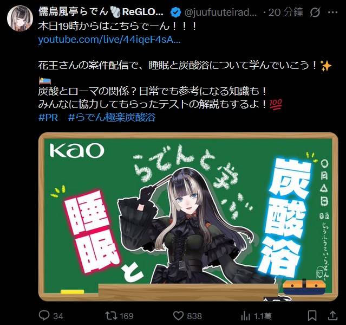
Task: Open the youtube.com/live link
Action: (x=109, y=40)
